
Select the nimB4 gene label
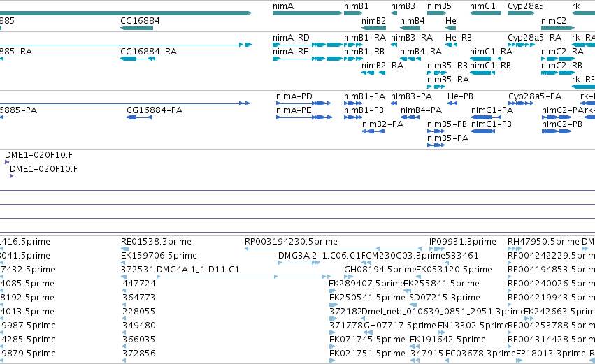coord(412,20)
